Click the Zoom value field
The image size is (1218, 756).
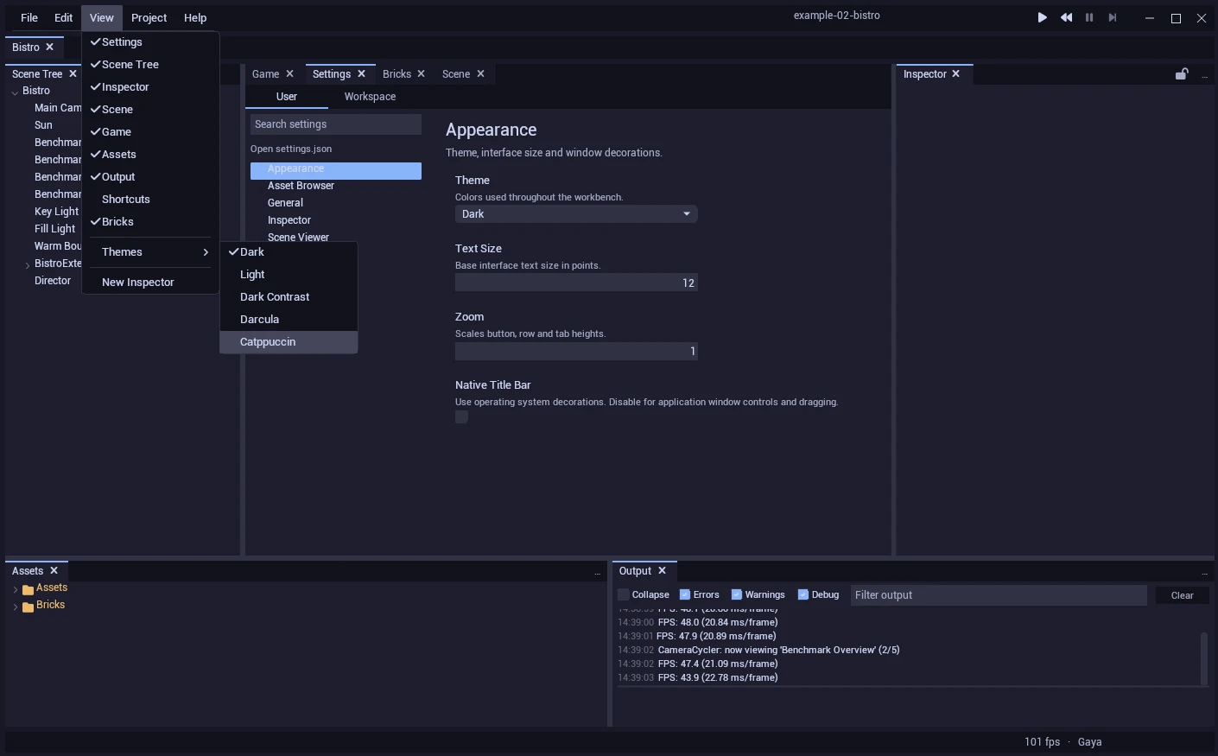pos(576,351)
